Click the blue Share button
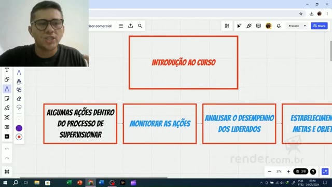 pos(319,26)
